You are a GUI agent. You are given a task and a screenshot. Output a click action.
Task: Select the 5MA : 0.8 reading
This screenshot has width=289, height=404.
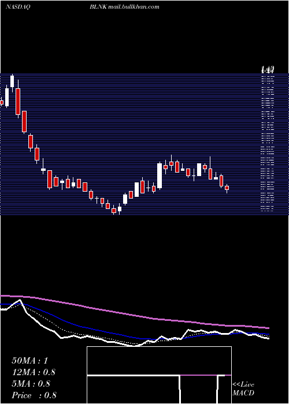tap(32, 384)
